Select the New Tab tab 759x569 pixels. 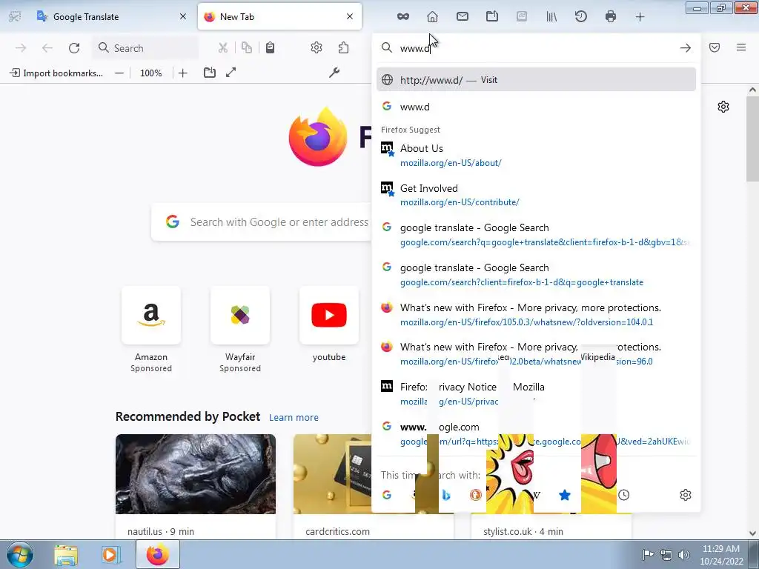pos(279,17)
